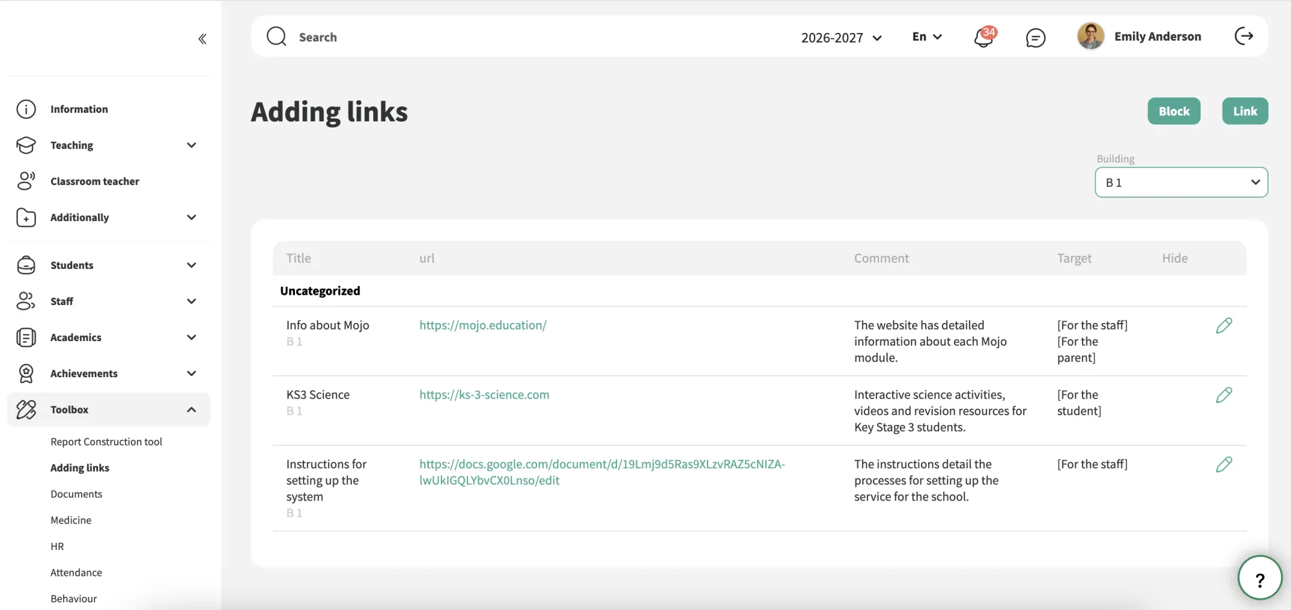Select Attendance in the Toolbox submenu
Image resolution: width=1291 pixels, height=610 pixels.
tap(76, 573)
